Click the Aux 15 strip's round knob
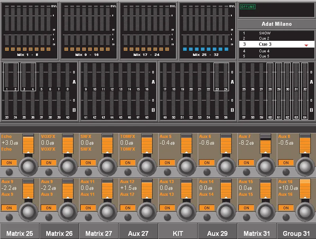Viewport: 316px width, 239px height. pyautogui.click(x=265, y=212)
